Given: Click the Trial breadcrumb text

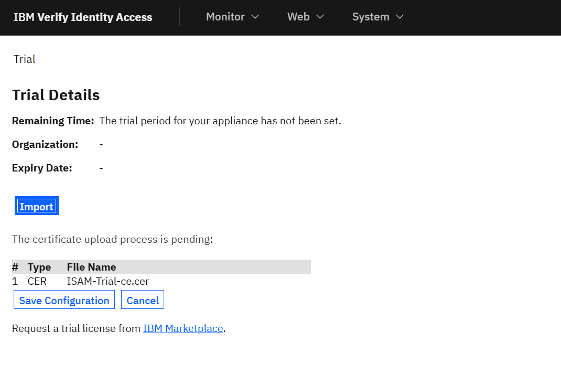Looking at the screenshot, I should point(24,59).
